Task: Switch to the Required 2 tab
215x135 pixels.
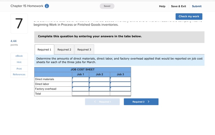Action: (64, 50)
